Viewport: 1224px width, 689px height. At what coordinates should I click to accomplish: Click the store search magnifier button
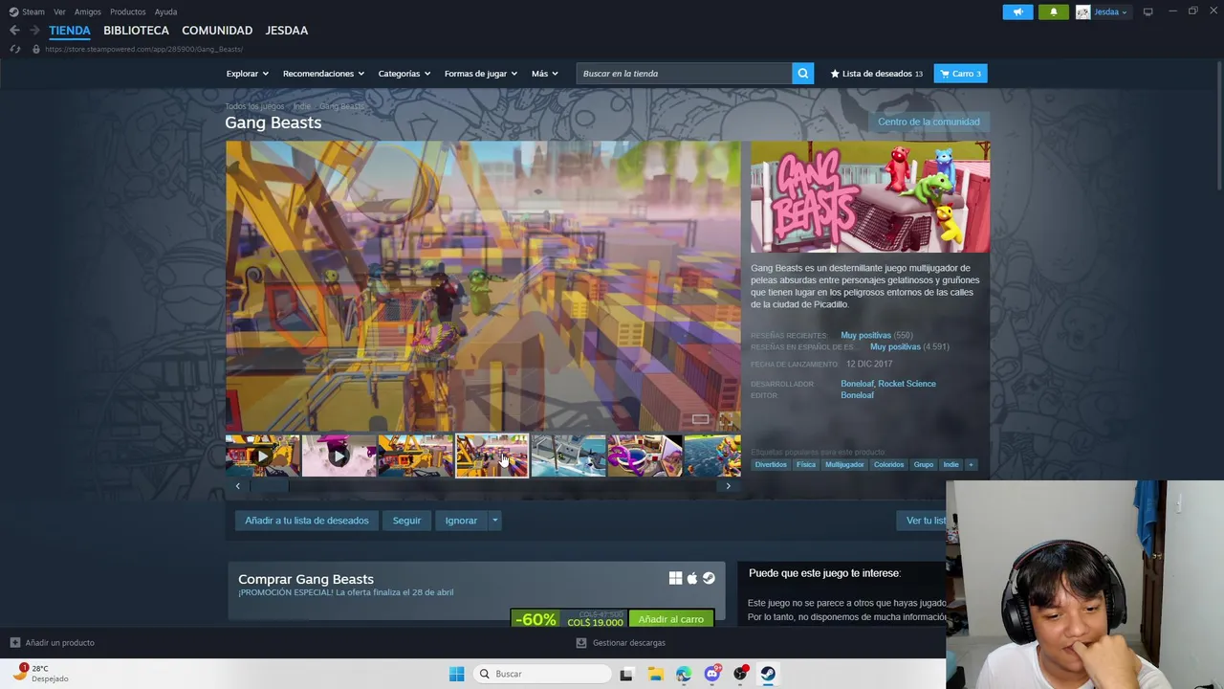803,74
